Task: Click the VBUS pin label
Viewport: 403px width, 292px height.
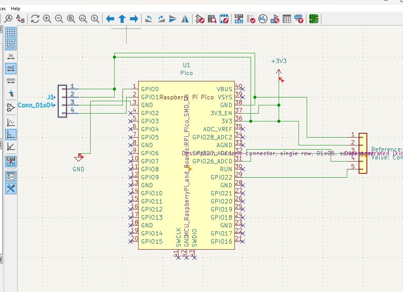Action: pos(224,89)
